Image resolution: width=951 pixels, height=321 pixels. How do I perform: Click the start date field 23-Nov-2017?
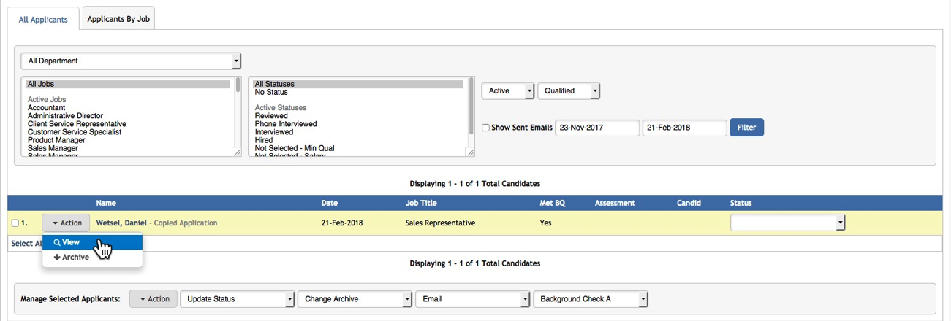point(596,128)
